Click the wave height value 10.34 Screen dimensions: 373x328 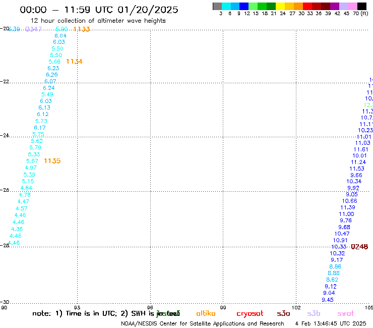coord(354,181)
